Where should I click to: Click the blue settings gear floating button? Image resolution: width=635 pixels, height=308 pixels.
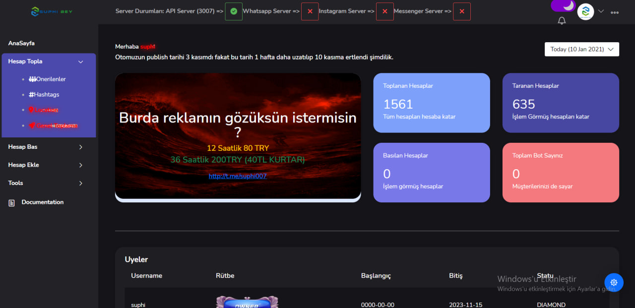(614, 282)
